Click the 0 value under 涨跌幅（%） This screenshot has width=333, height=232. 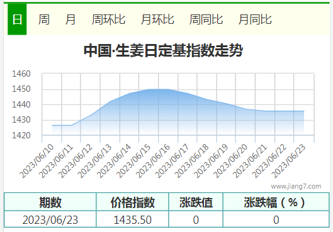click(x=276, y=219)
